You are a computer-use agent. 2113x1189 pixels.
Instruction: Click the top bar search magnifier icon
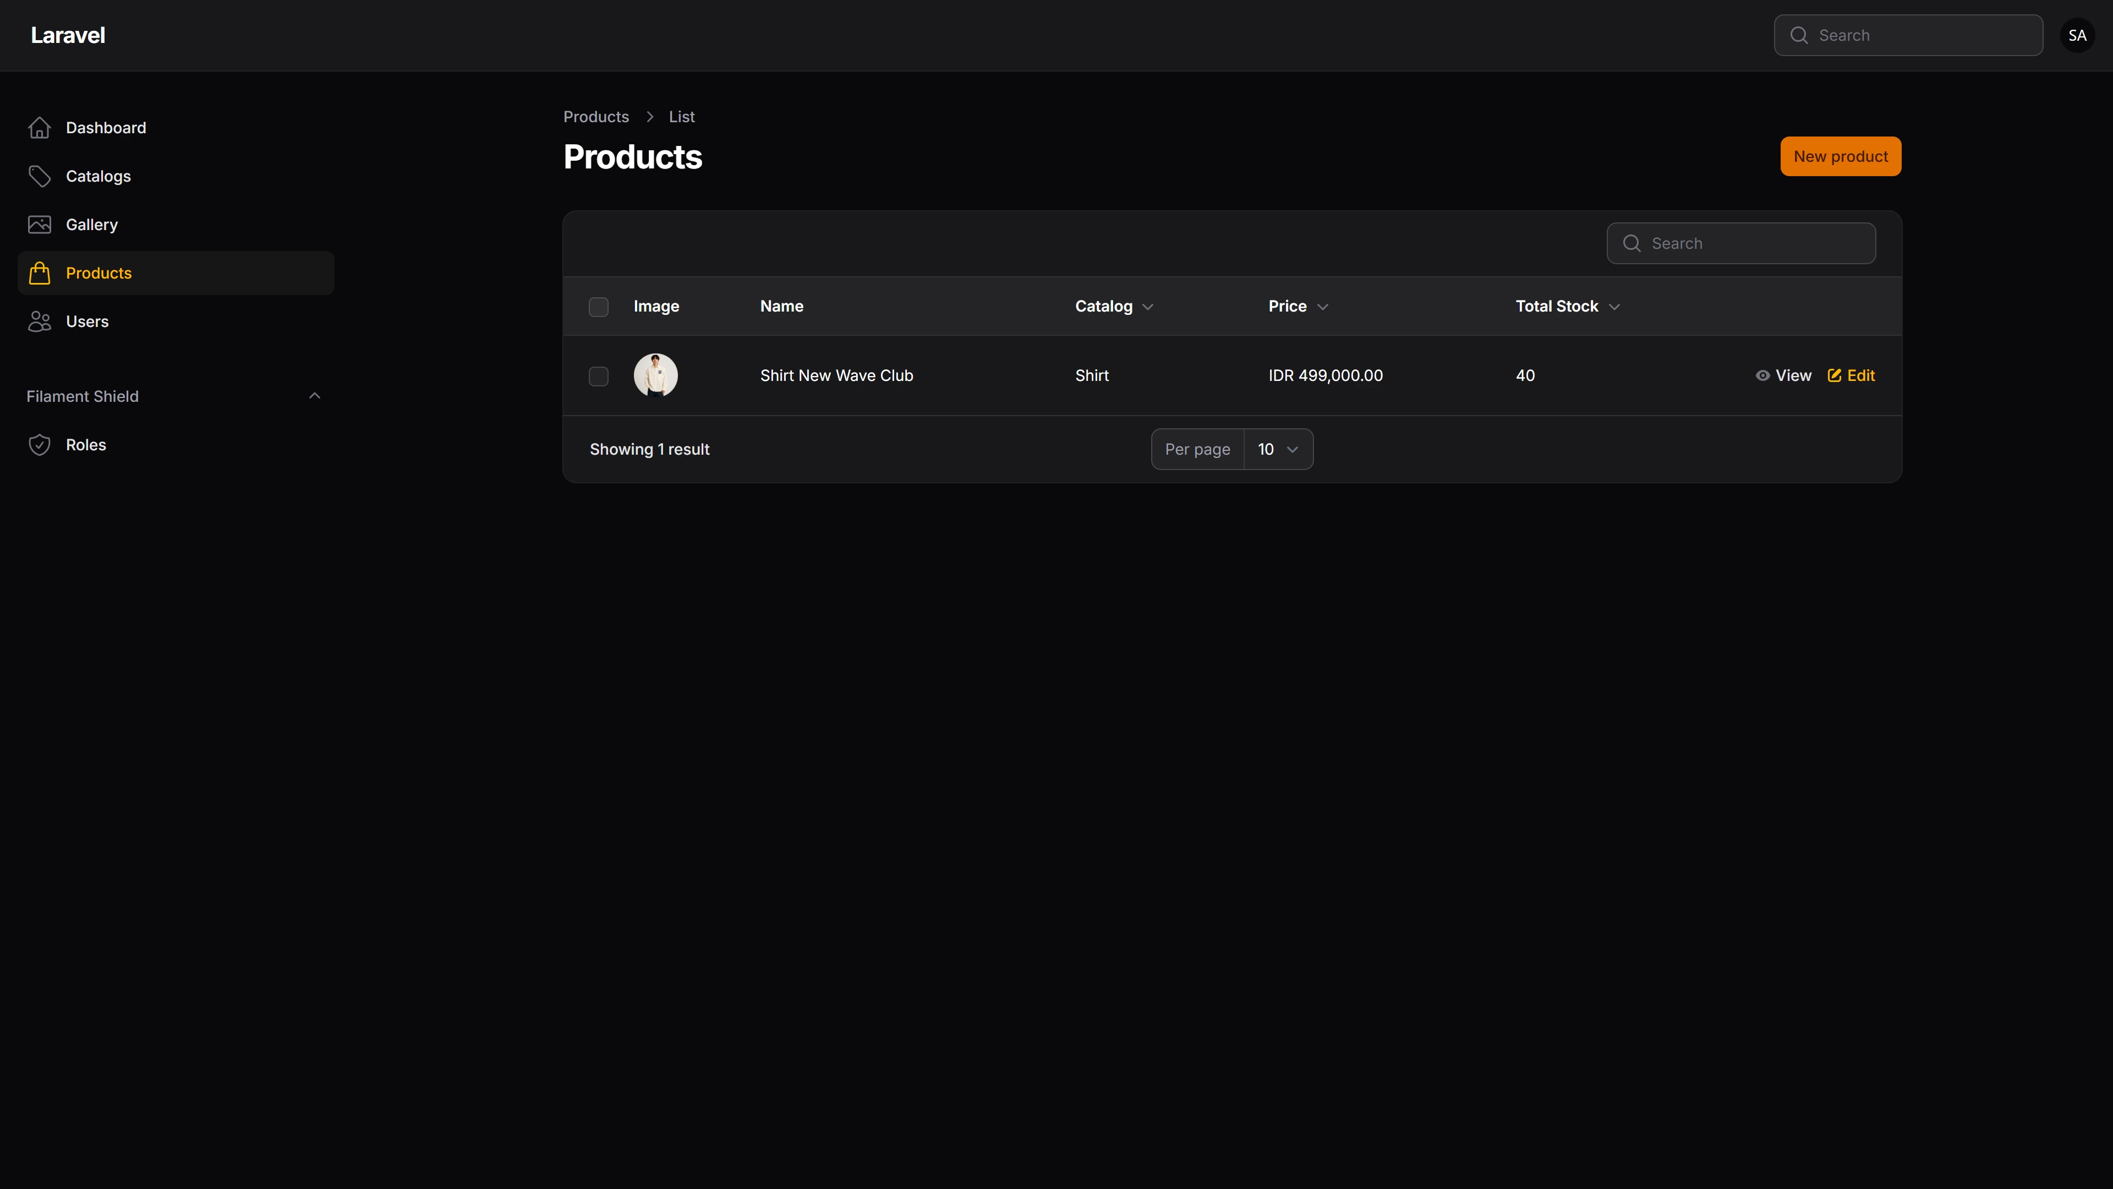click(1799, 35)
